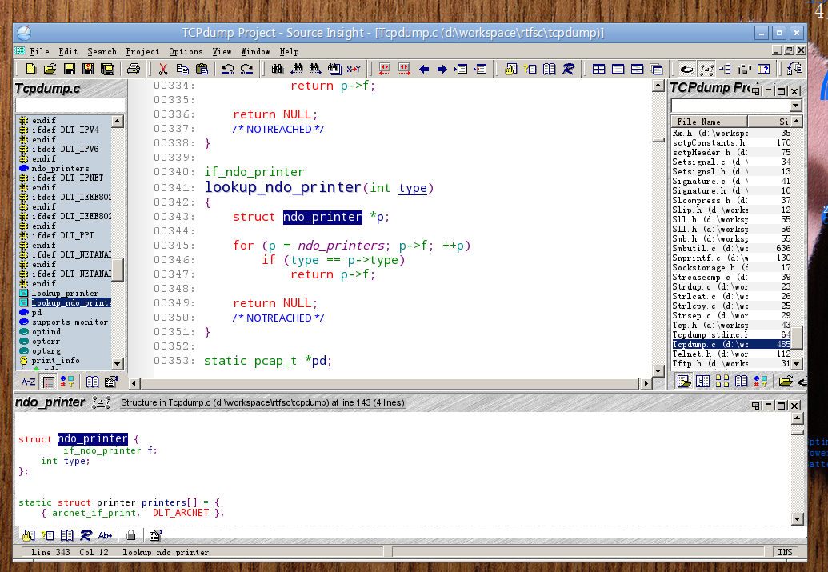The image size is (828, 572).
Task: Select Smbutil.c in the project file list
Action: [731, 248]
